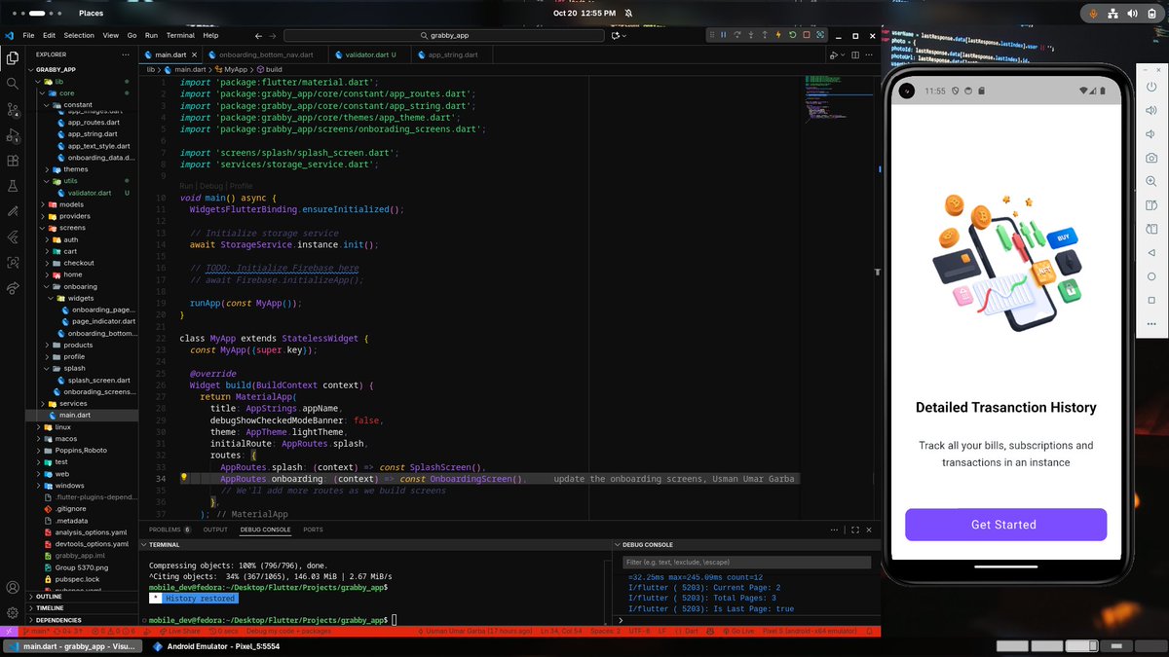Switch to the PORTS panel tab
This screenshot has height=657, width=1169.
coord(313,529)
